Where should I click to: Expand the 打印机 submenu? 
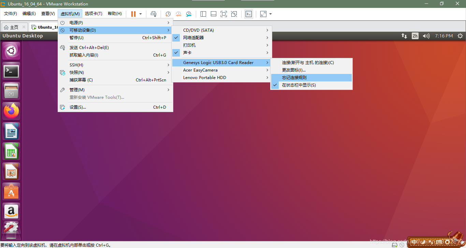pos(222,45)
